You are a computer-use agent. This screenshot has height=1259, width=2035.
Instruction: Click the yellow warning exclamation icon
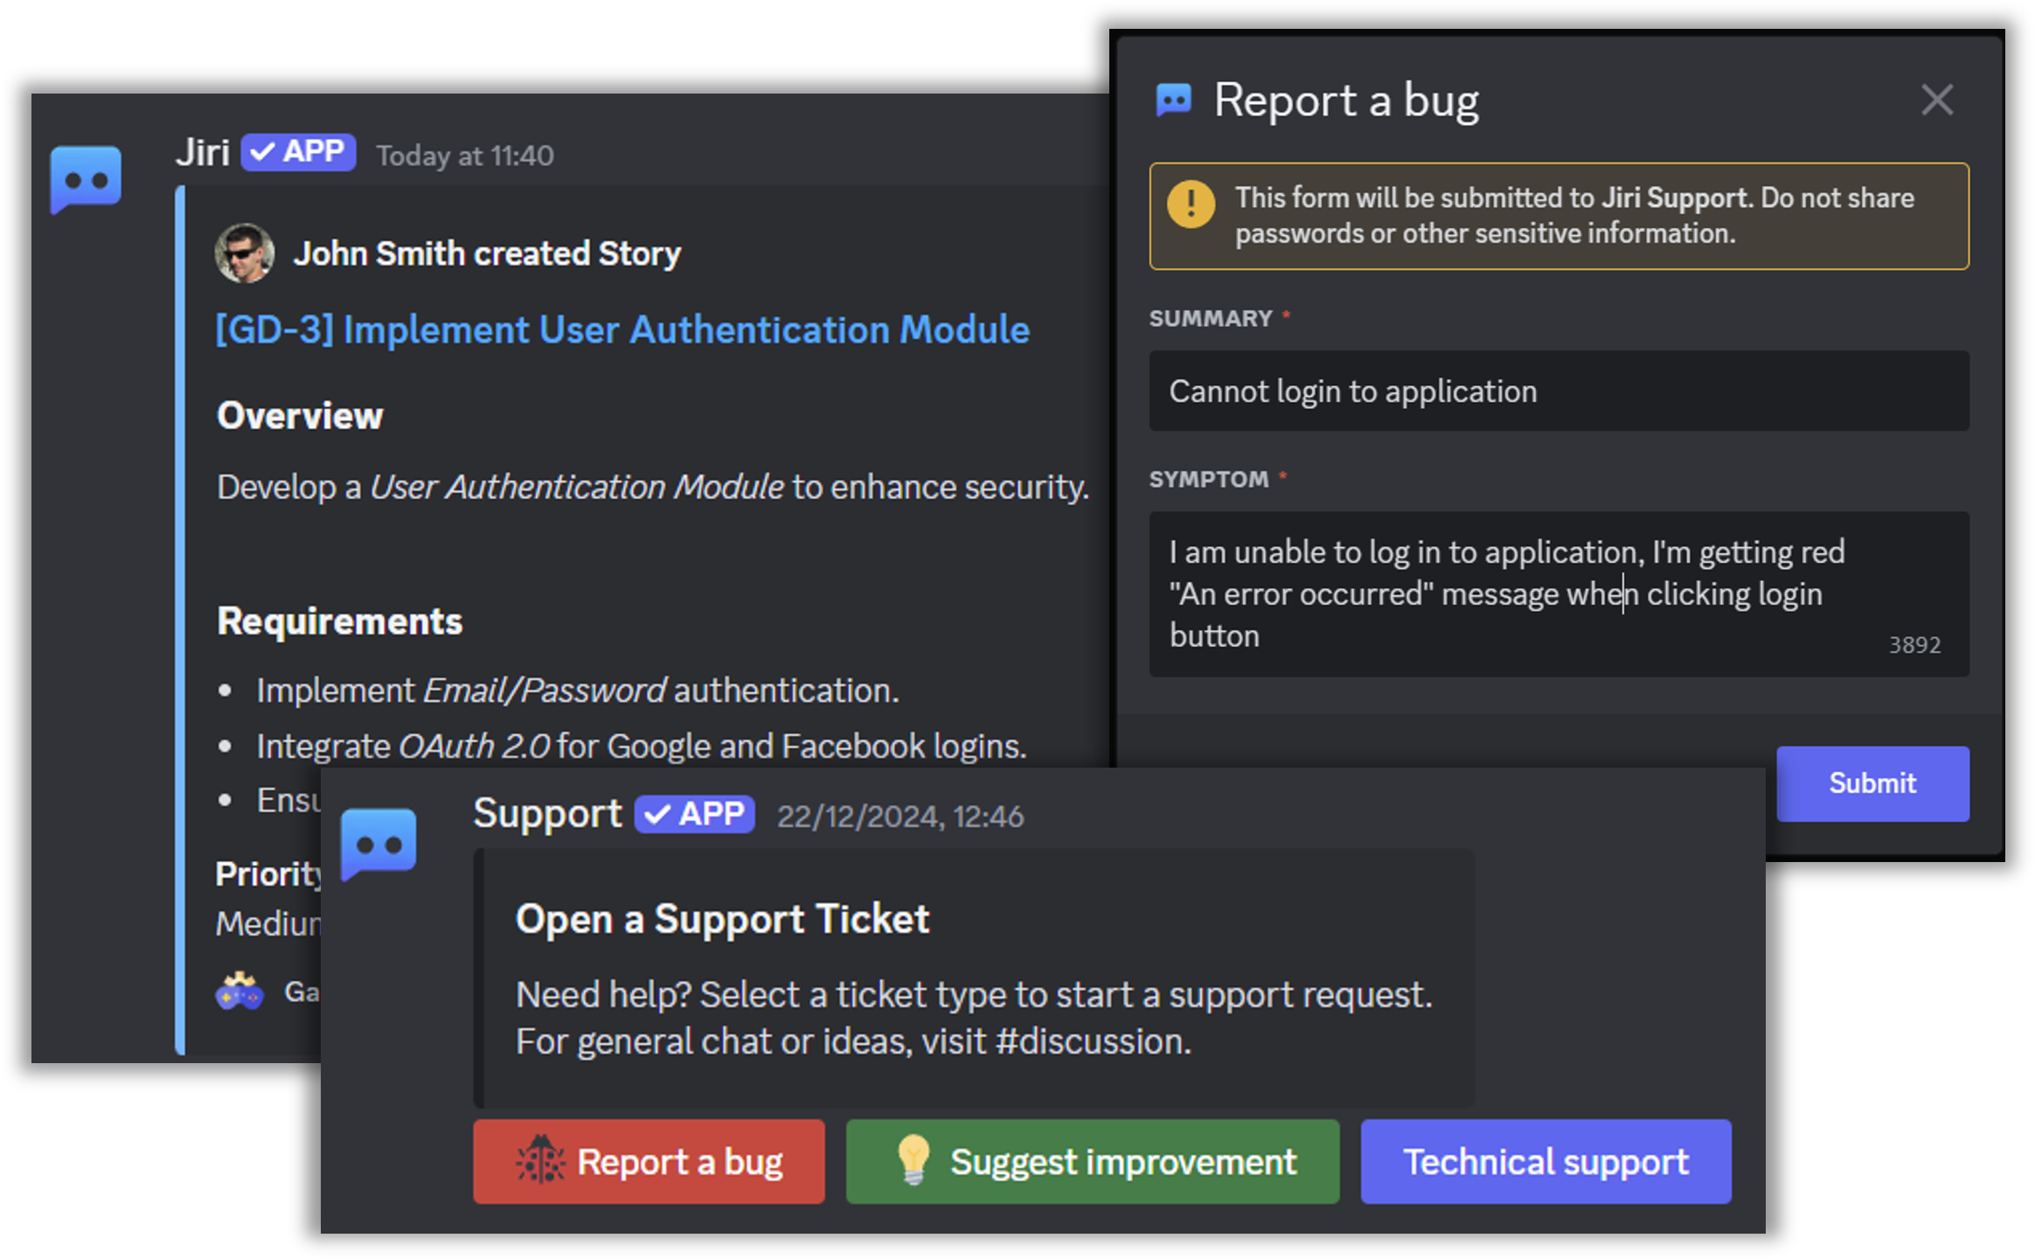[x=1191, y=204]
